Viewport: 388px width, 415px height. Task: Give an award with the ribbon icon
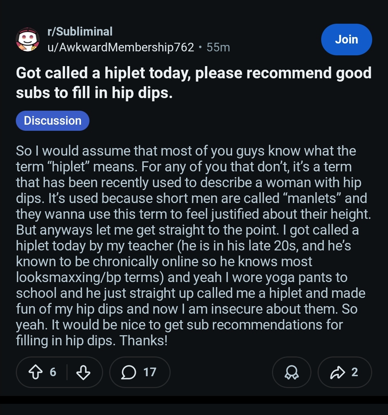(292, 372)
